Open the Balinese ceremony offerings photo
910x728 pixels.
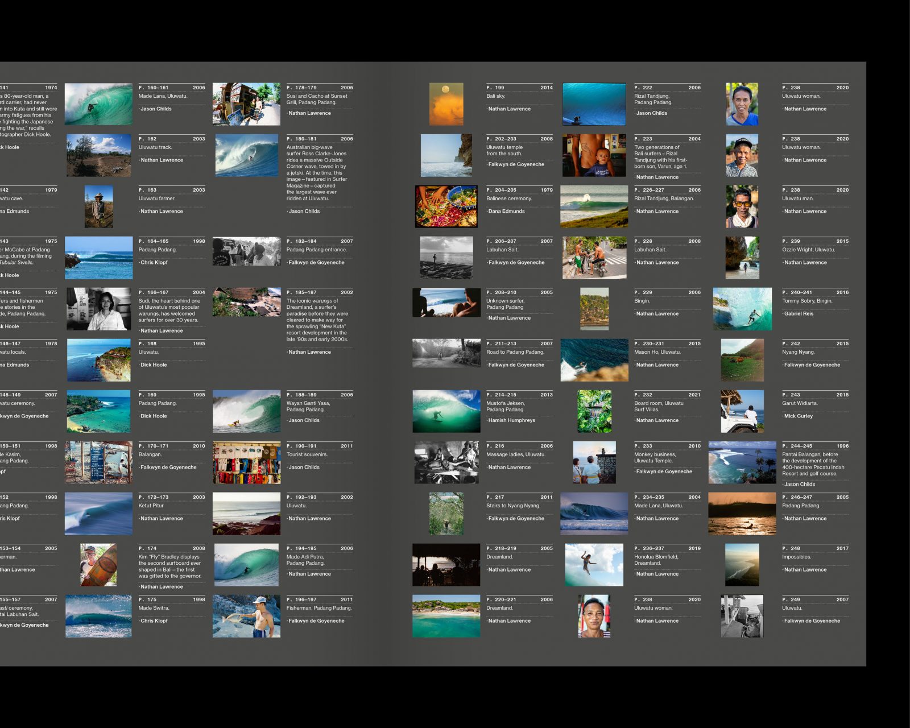(x=446, y=206)
